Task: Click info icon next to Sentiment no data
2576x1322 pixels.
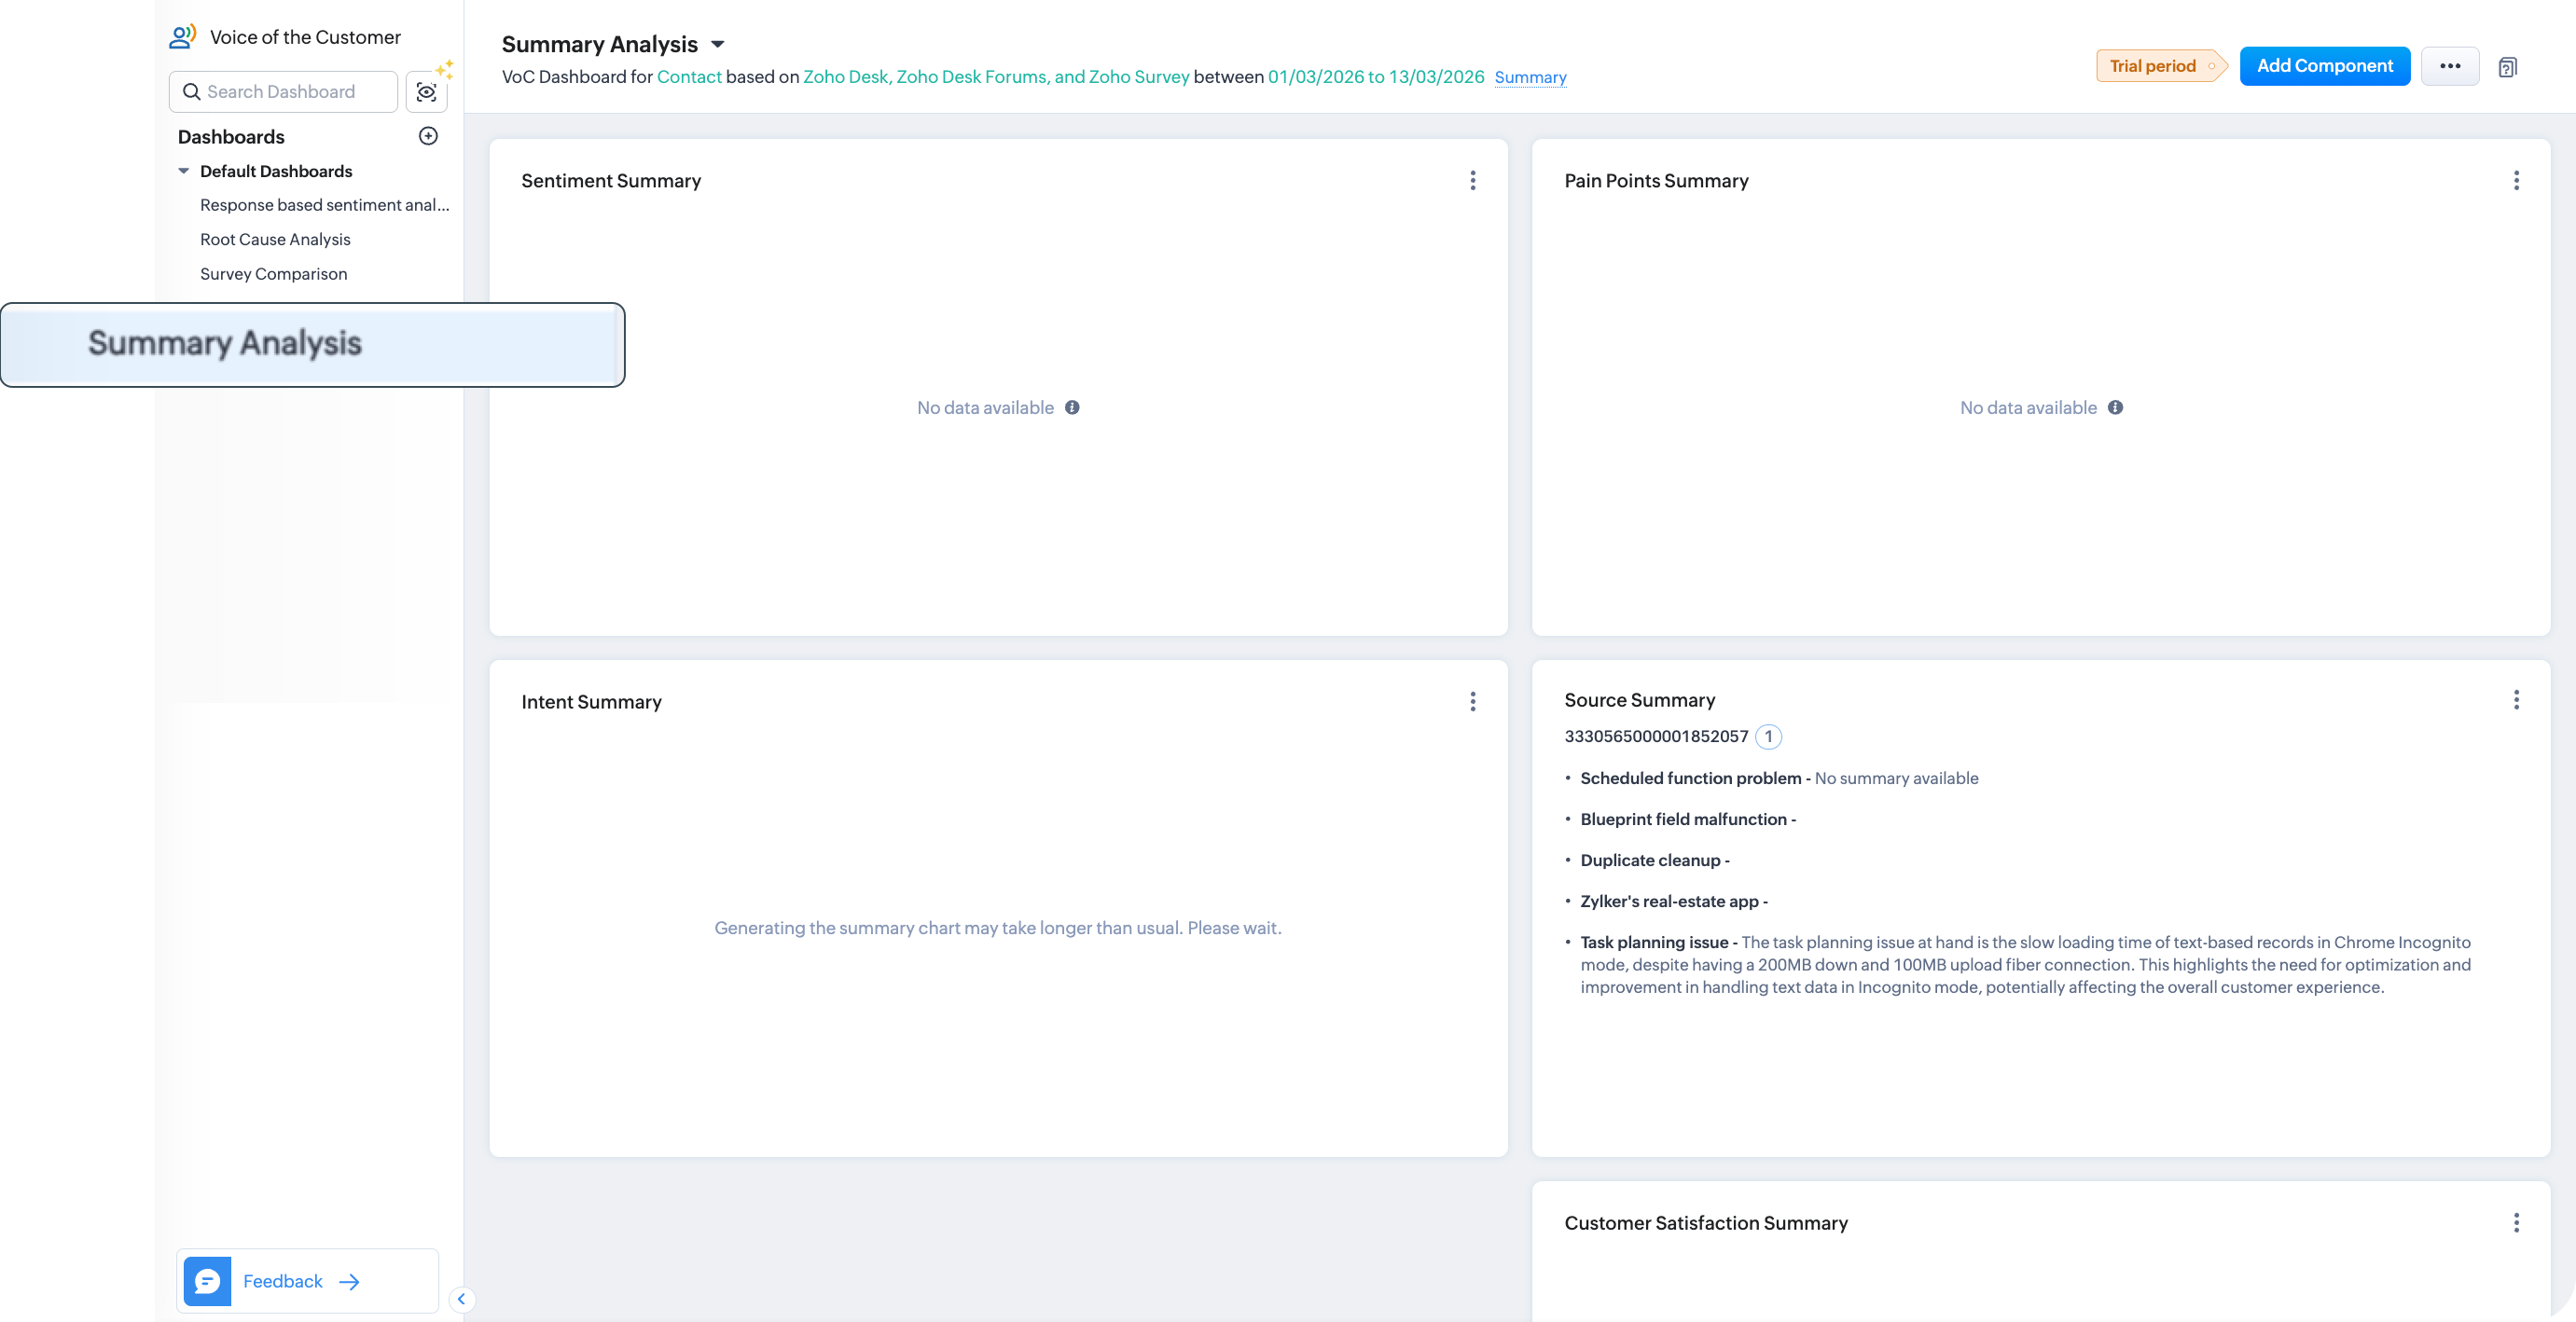Action: [x=1072, y=407]
